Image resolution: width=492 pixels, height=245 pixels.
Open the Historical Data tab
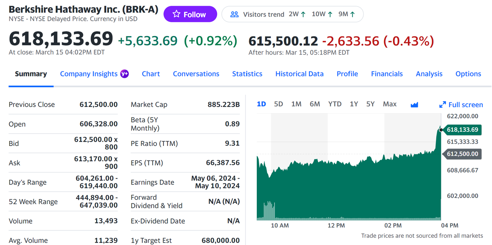click(x=299, y=74)
